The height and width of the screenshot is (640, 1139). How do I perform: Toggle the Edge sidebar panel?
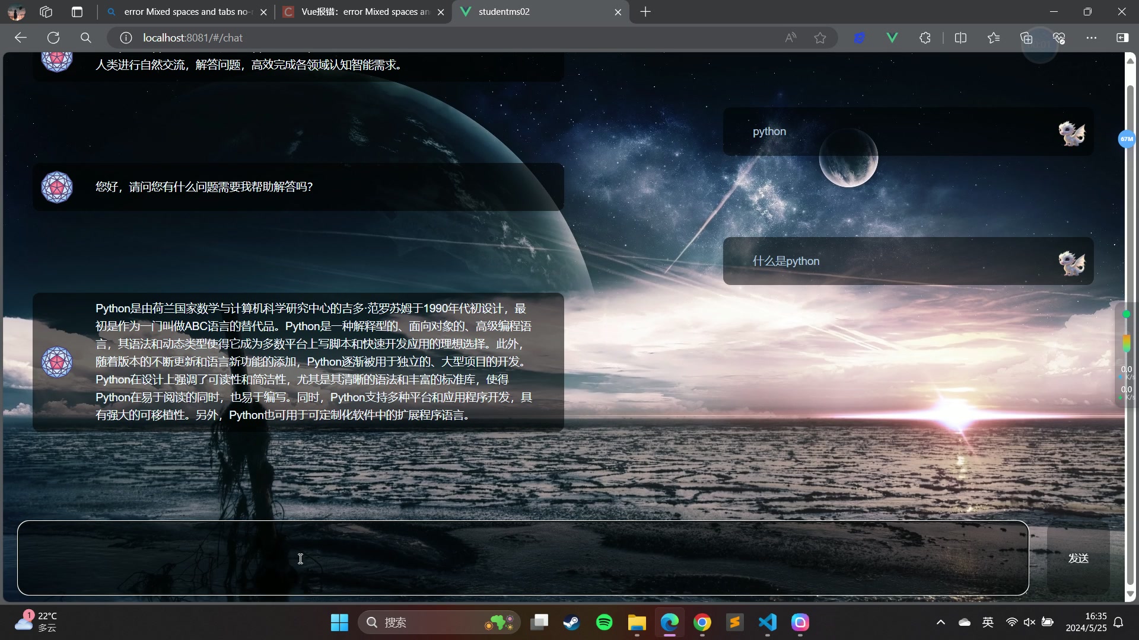click(x=1122, y=38)
